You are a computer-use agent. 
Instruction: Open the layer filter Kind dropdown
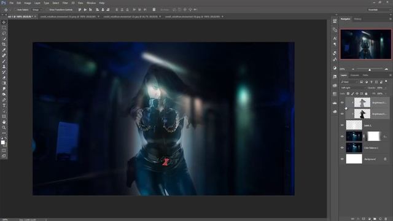[x=349, y=82]
